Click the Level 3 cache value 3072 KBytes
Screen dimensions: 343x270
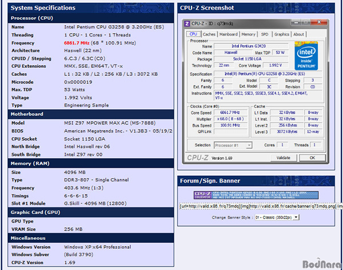pyautogui.click(x=287, y=131)
